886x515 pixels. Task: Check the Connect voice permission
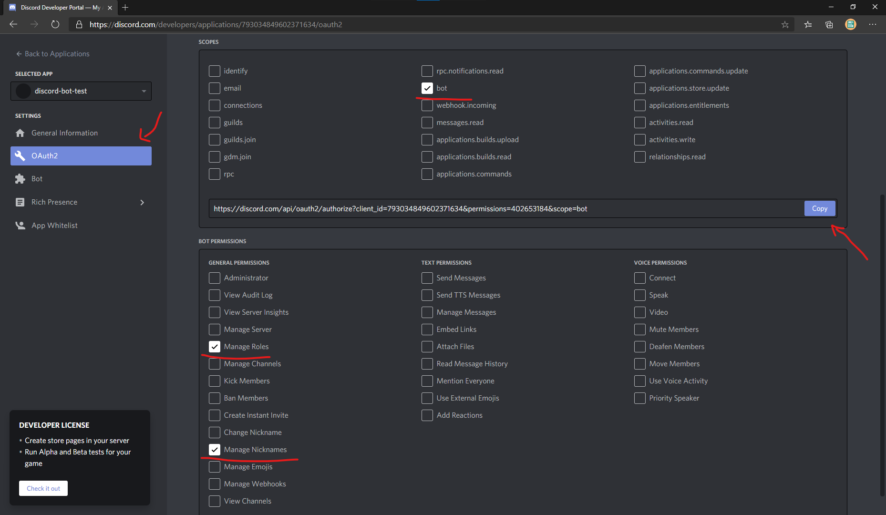640,278
